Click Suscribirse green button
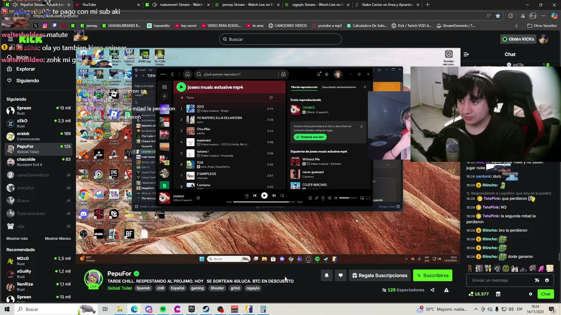561x315 pixels. (x=433, y=275)
